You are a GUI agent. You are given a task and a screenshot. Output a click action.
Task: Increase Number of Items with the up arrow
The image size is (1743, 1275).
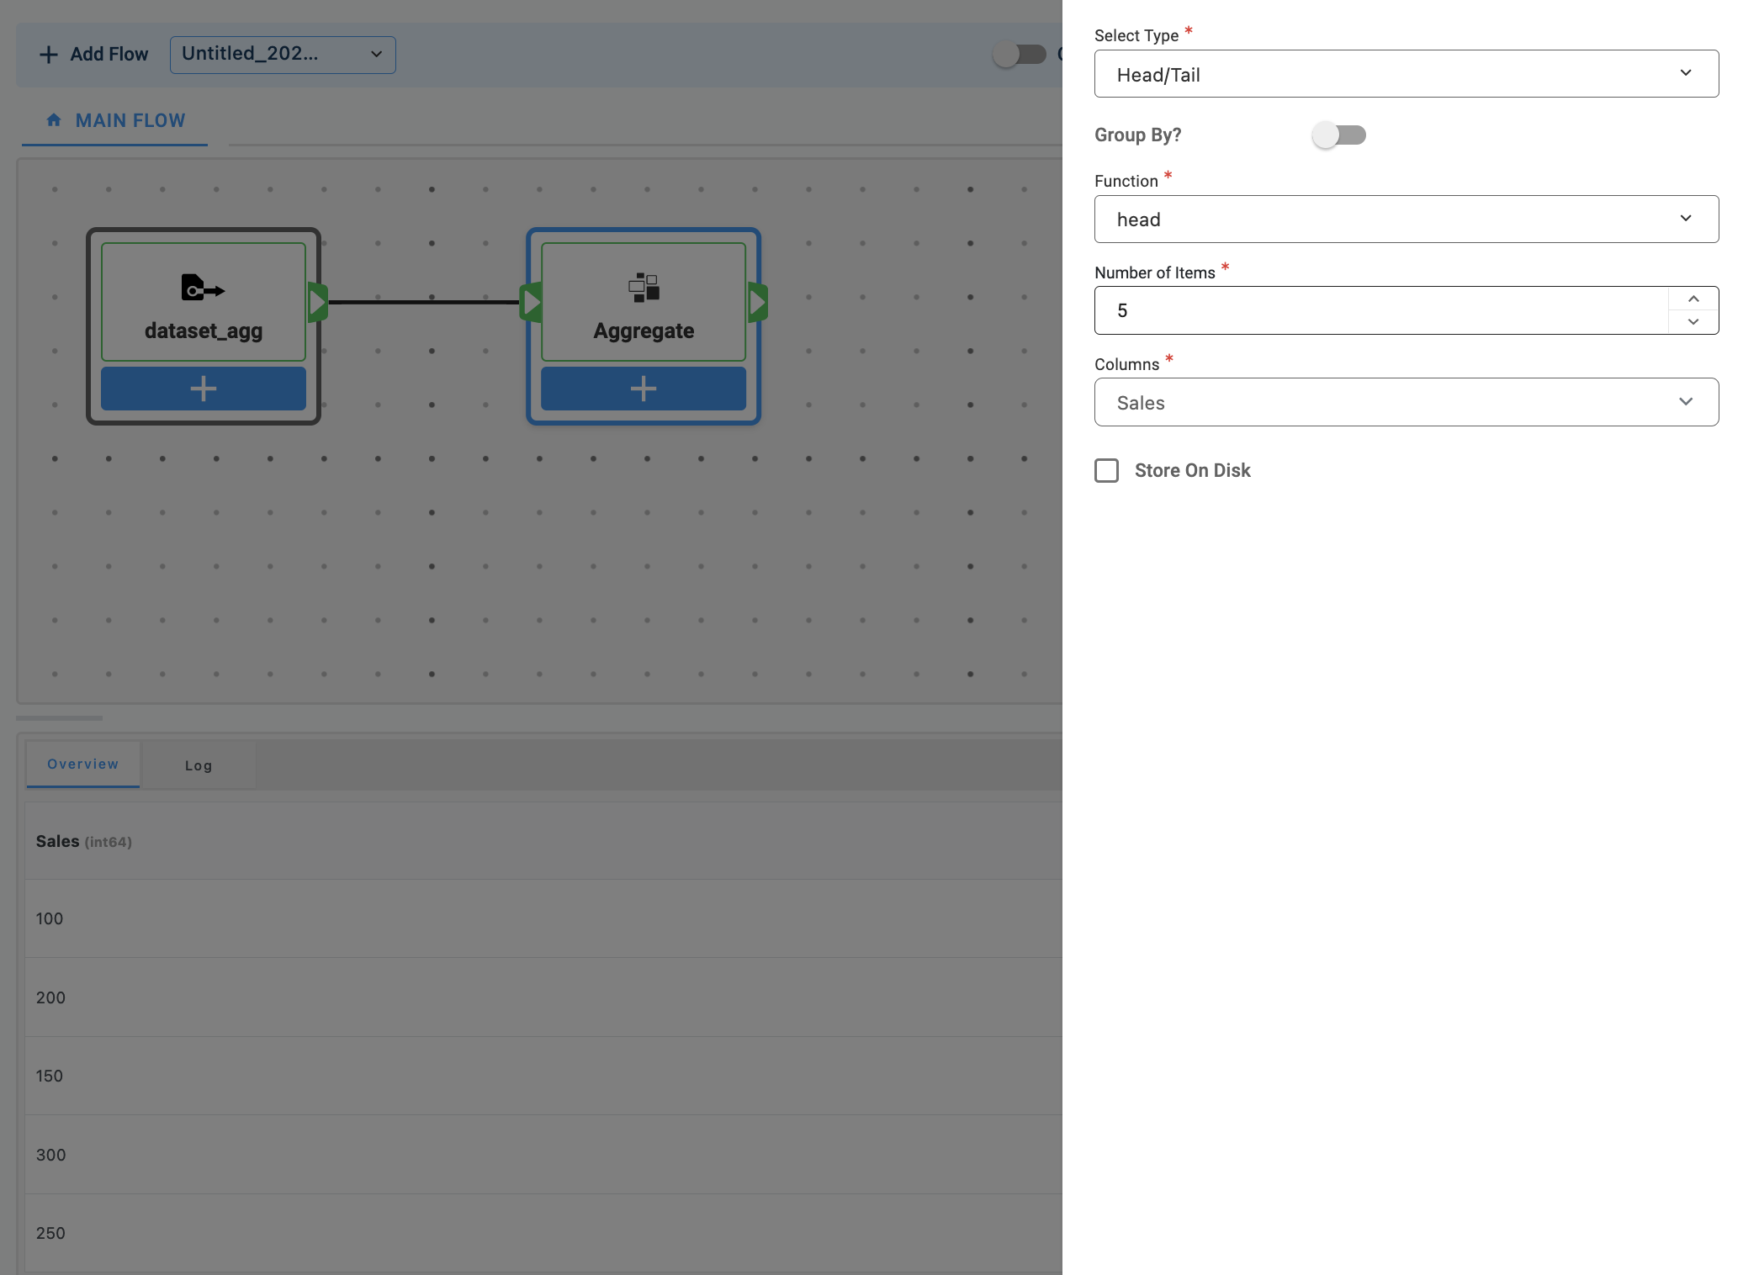coord(1693,299)
